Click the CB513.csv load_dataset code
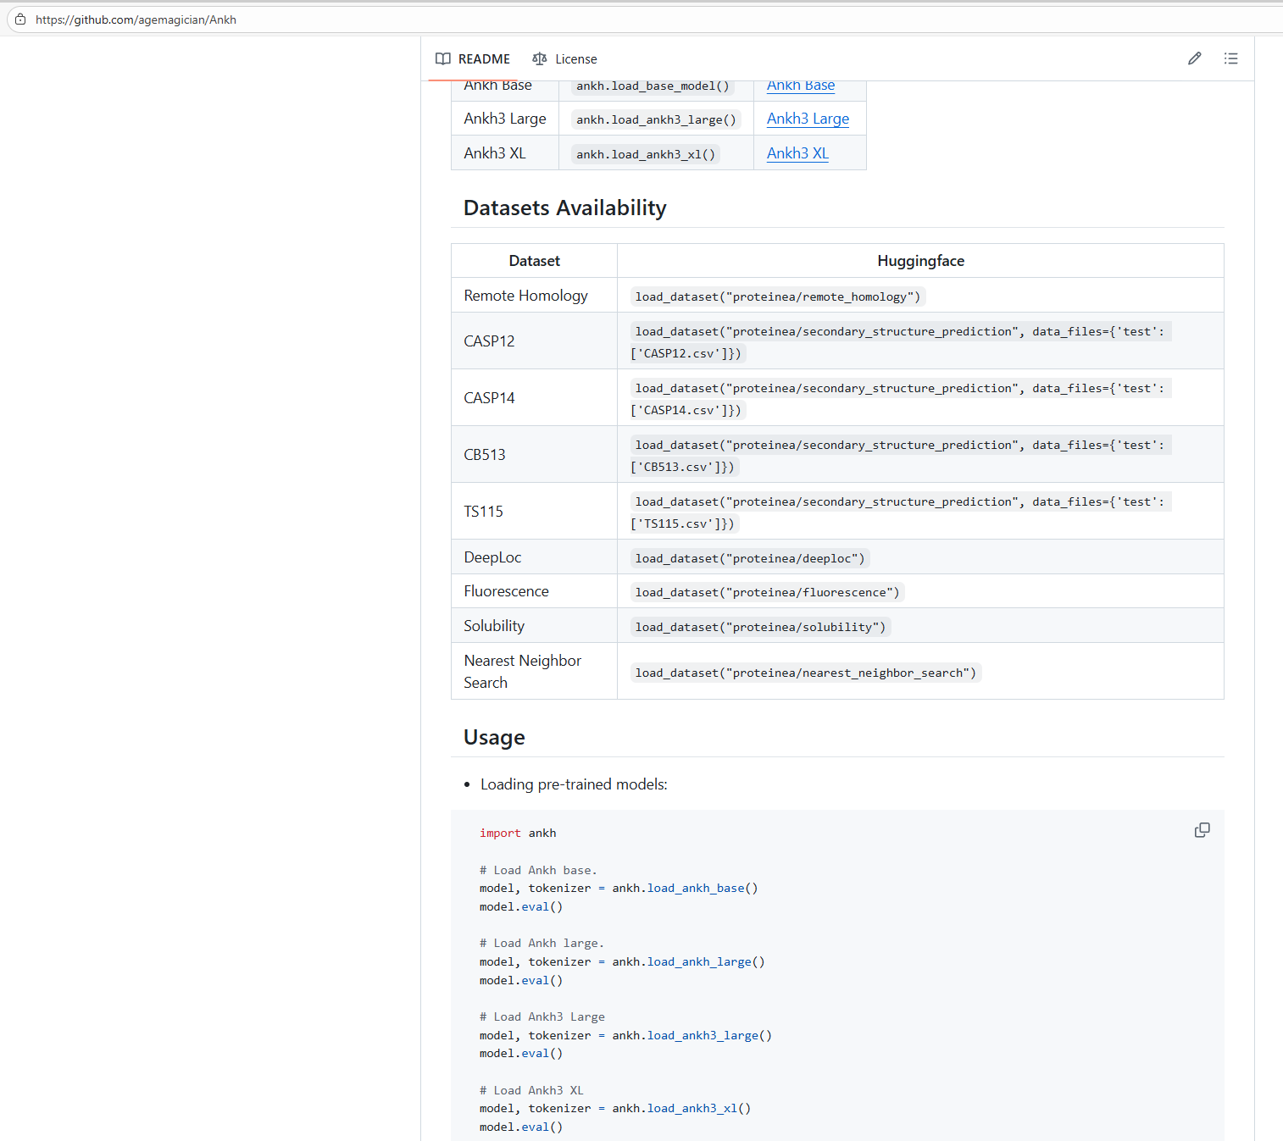The image size is (1283, 1141). click(900, 456)
